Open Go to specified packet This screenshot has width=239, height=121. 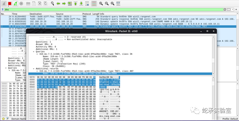70,3
